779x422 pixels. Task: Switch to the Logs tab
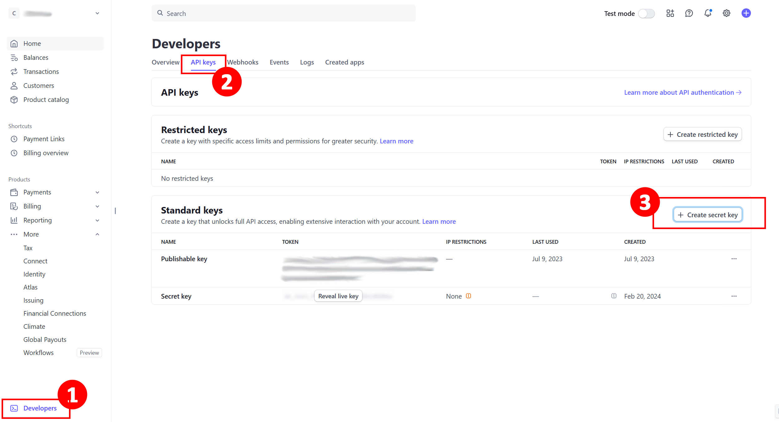[307, 62]
